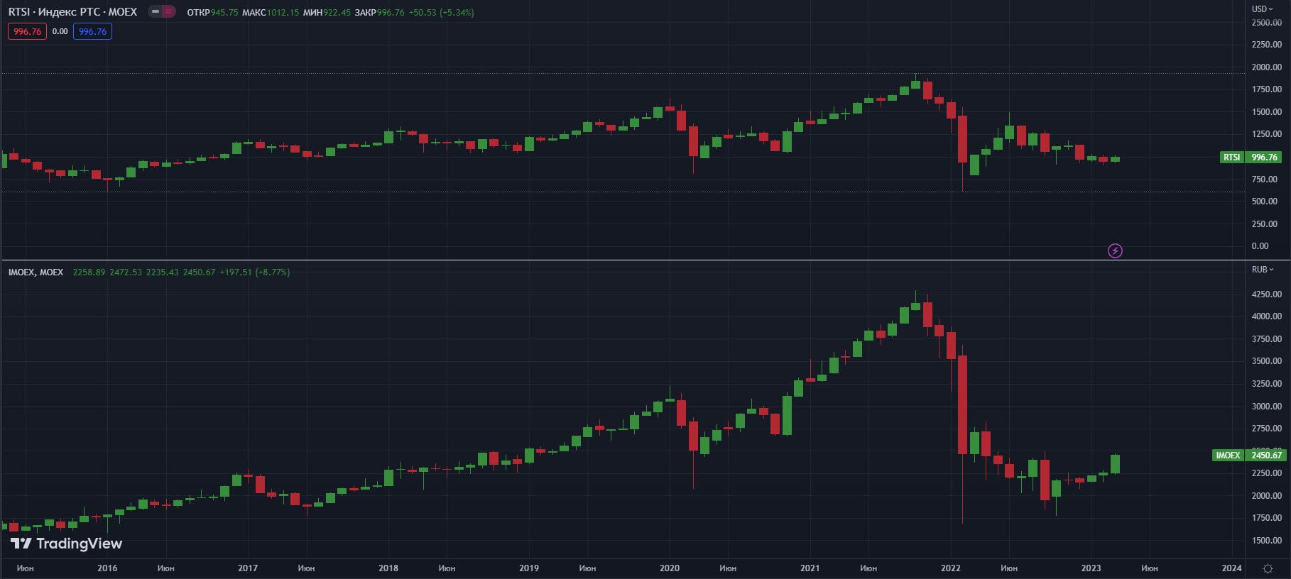Click the 2022 label on time axis
Image resolution: width=1291 pixels, height=579 pixels.
coord(951,568)
